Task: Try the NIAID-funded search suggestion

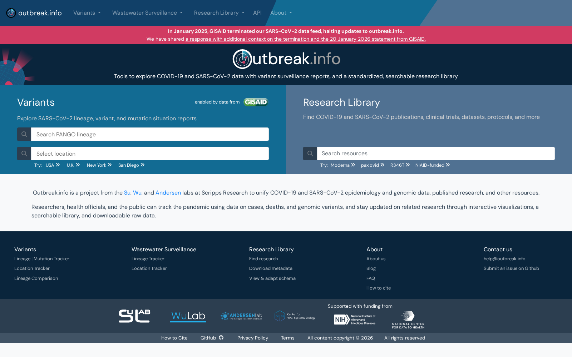Action: [433, 165]
